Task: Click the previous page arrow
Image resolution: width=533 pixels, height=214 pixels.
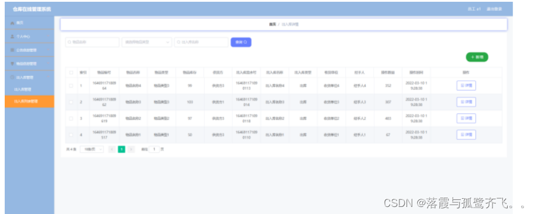Action: coord(112,149)
